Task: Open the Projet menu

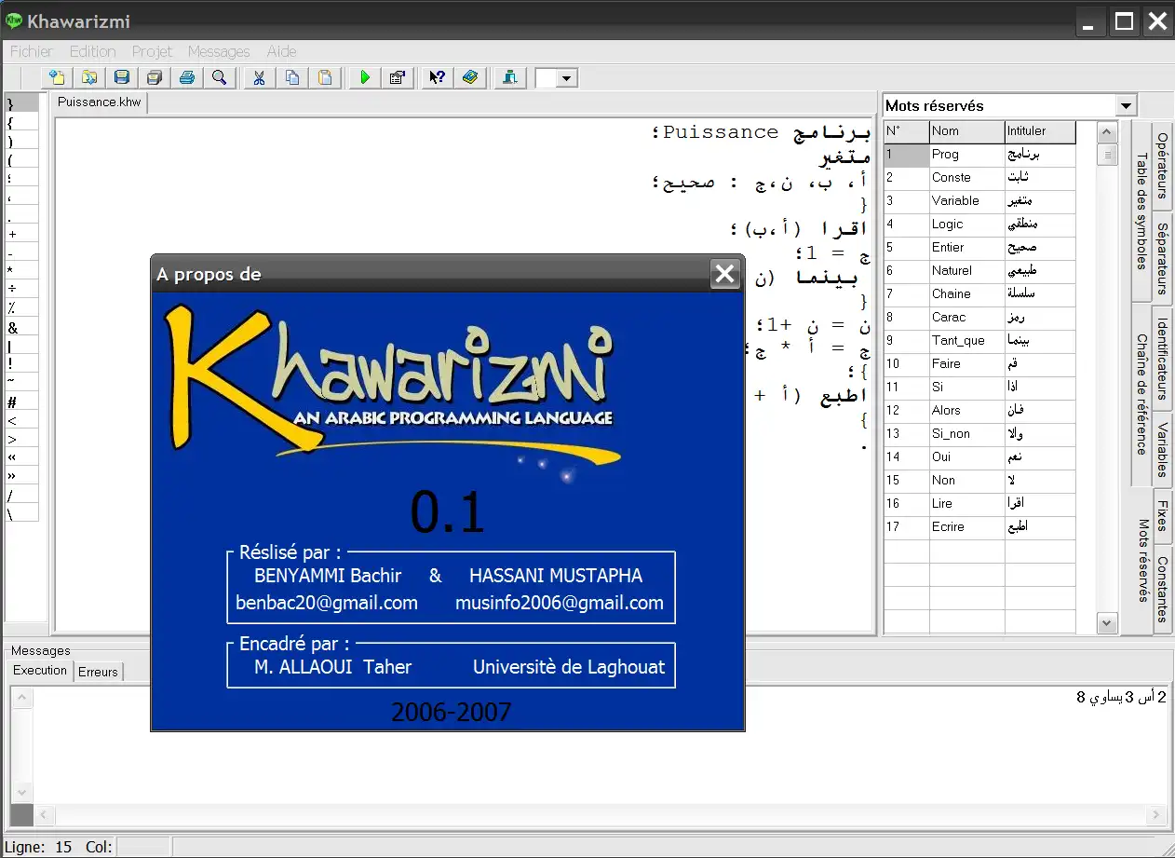Action: coord(152,51)
